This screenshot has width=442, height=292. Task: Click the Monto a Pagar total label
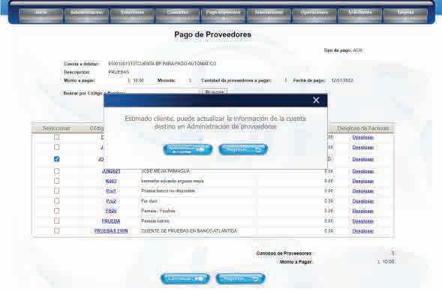click(296, 262)
